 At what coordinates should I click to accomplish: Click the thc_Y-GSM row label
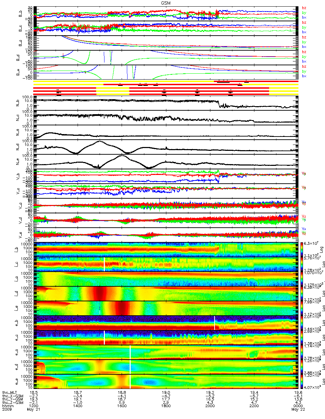tap(13, 399)
